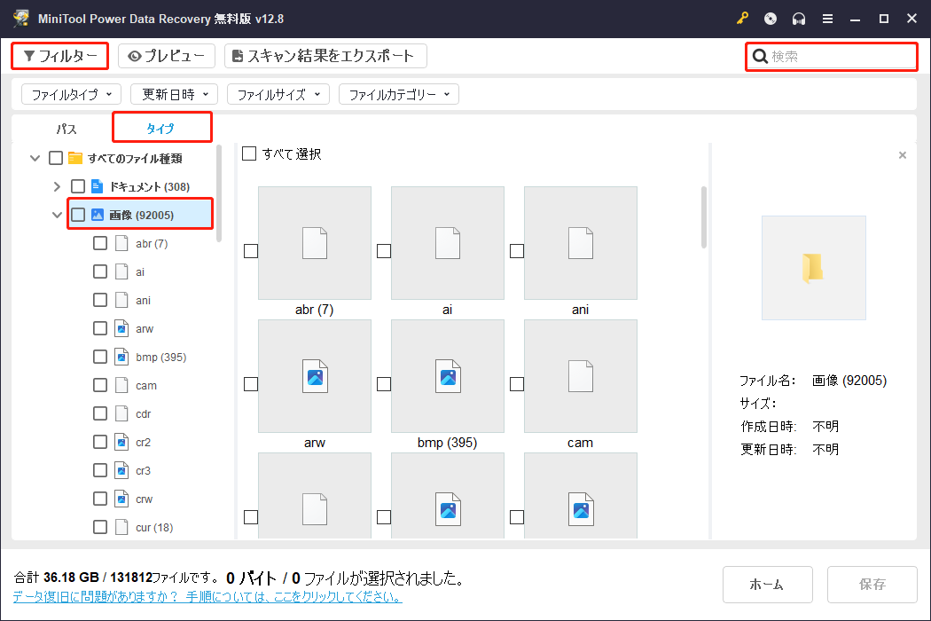Open the hamburger menu in title bar
Screen dimensions: 931x621
point(827,18)
